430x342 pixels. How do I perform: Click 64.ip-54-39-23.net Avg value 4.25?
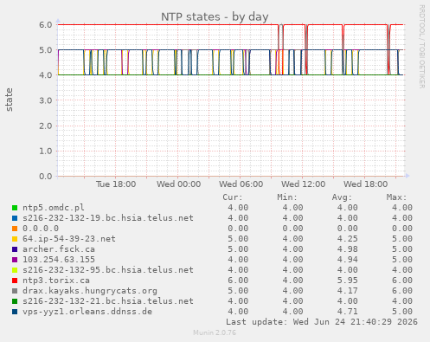click(347, 239)
